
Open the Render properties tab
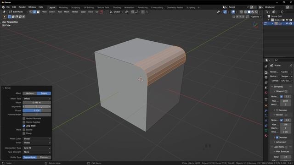click(266, 72)
